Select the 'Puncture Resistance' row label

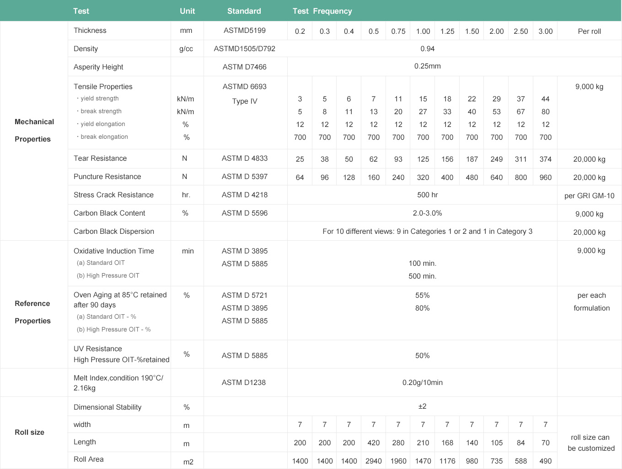coord(107,176)
